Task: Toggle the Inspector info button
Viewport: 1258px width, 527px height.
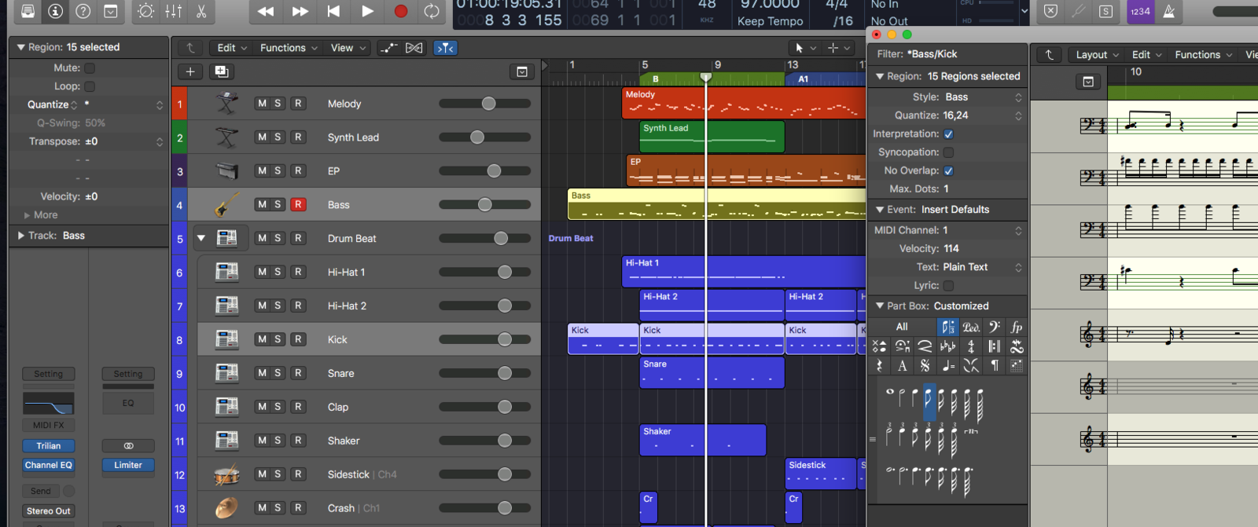Action: 55,11
